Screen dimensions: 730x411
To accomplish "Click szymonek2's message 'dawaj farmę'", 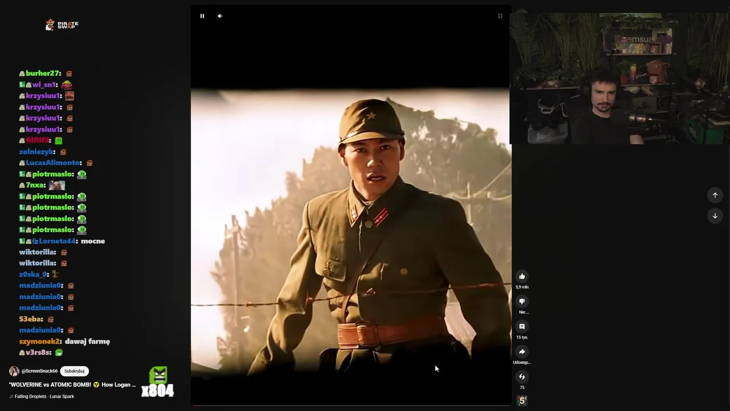I will [87, 341].
